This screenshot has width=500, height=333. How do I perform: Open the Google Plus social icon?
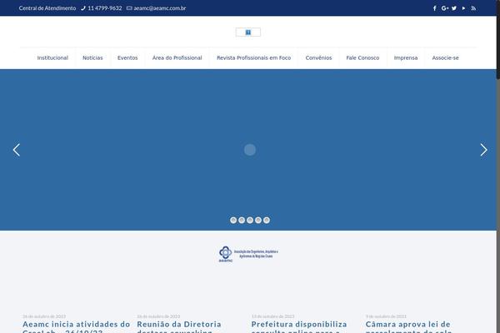[x=445, y=8]
